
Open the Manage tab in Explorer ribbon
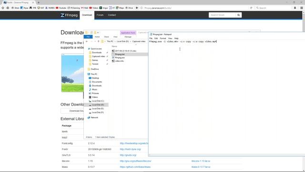click(128, 37)
